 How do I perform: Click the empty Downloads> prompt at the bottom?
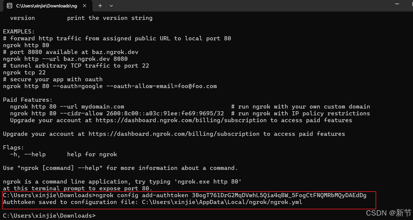point(49,216)
